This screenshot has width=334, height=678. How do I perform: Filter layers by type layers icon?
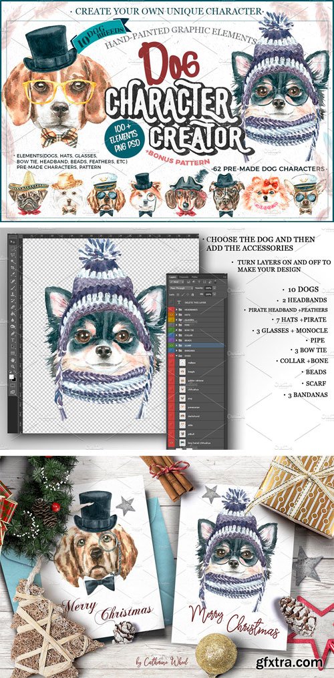click(199, 282)
